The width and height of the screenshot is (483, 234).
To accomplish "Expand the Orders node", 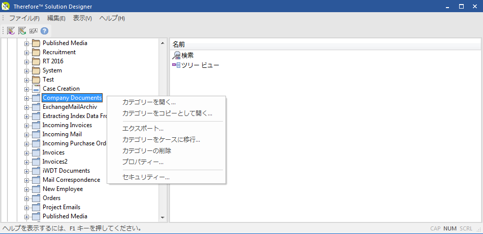I will (x=26, y=199).
